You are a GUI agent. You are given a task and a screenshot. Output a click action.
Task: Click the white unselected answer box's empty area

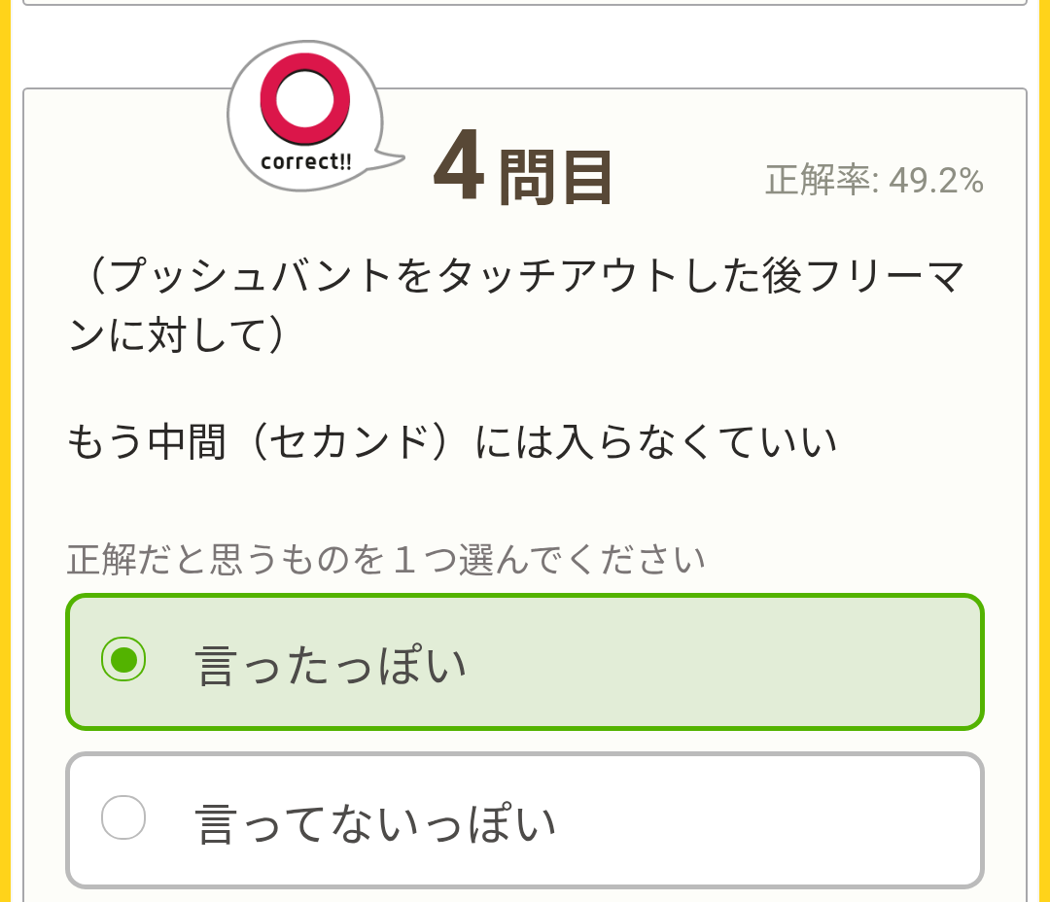(x=778, y=821)
